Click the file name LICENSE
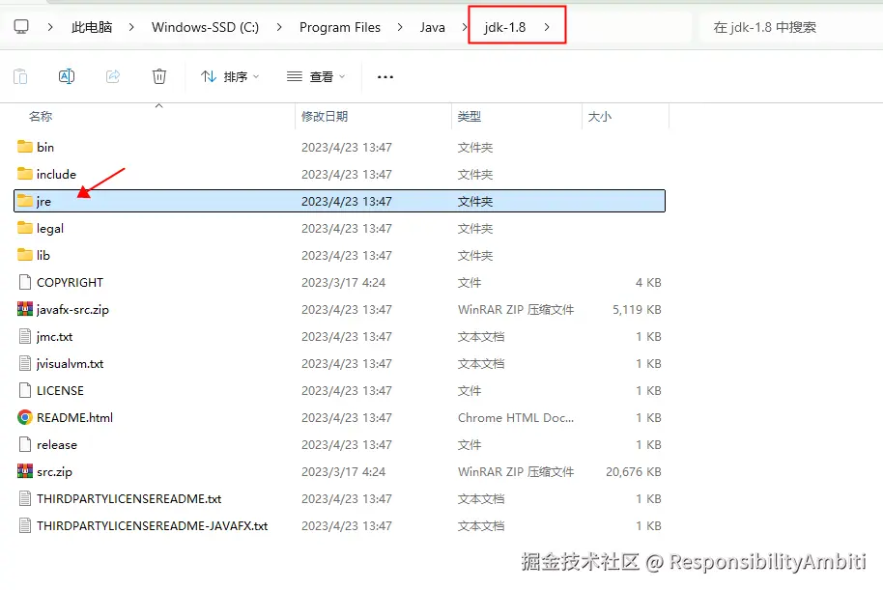Image resolution: width=883 pixels, height=590 pixels. point(60,390)
